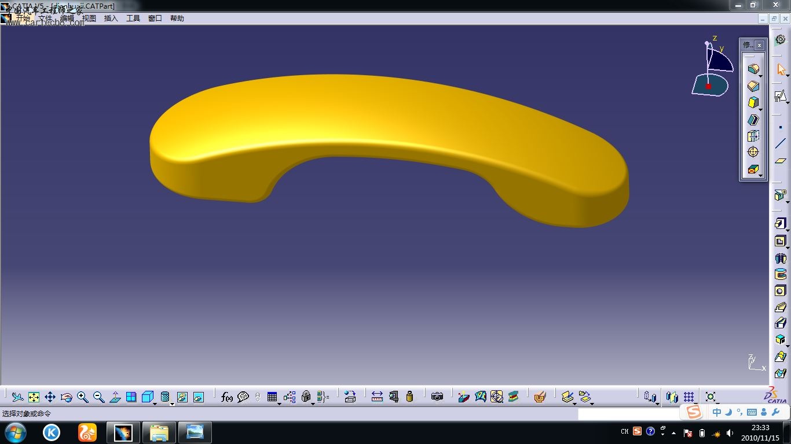Choose the Measure Between ruler icon

[x=377, y=397]
